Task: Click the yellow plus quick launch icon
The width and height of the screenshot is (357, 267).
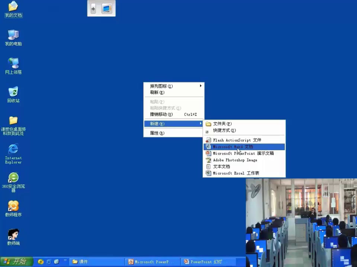Action: [41, 262]
